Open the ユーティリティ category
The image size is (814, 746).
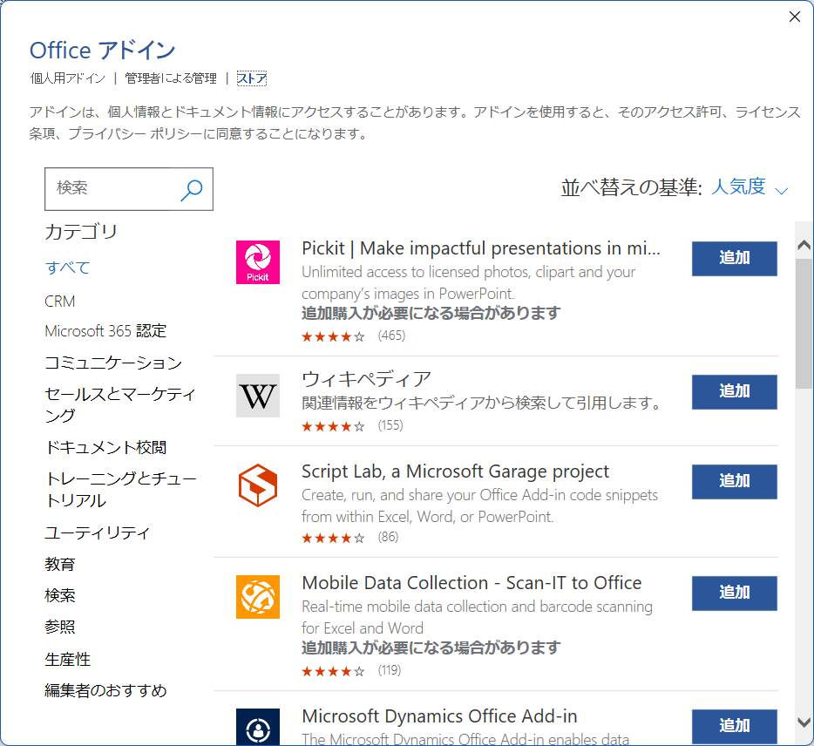pos(97,532)
